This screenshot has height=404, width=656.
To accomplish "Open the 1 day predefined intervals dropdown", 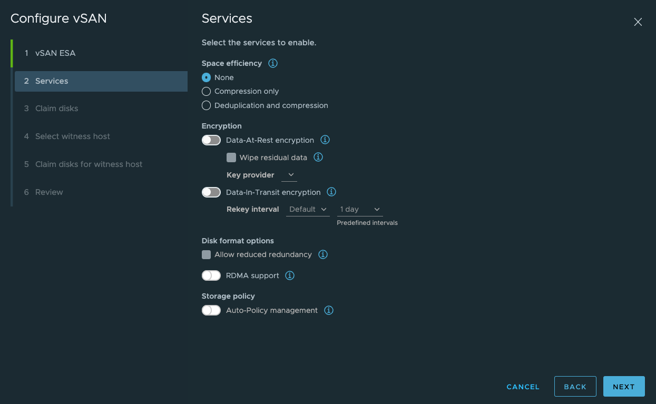I will point(359,209).
